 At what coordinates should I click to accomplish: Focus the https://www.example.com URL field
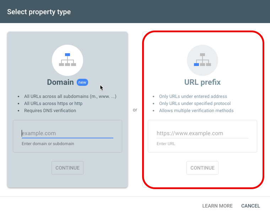point(202,133)
